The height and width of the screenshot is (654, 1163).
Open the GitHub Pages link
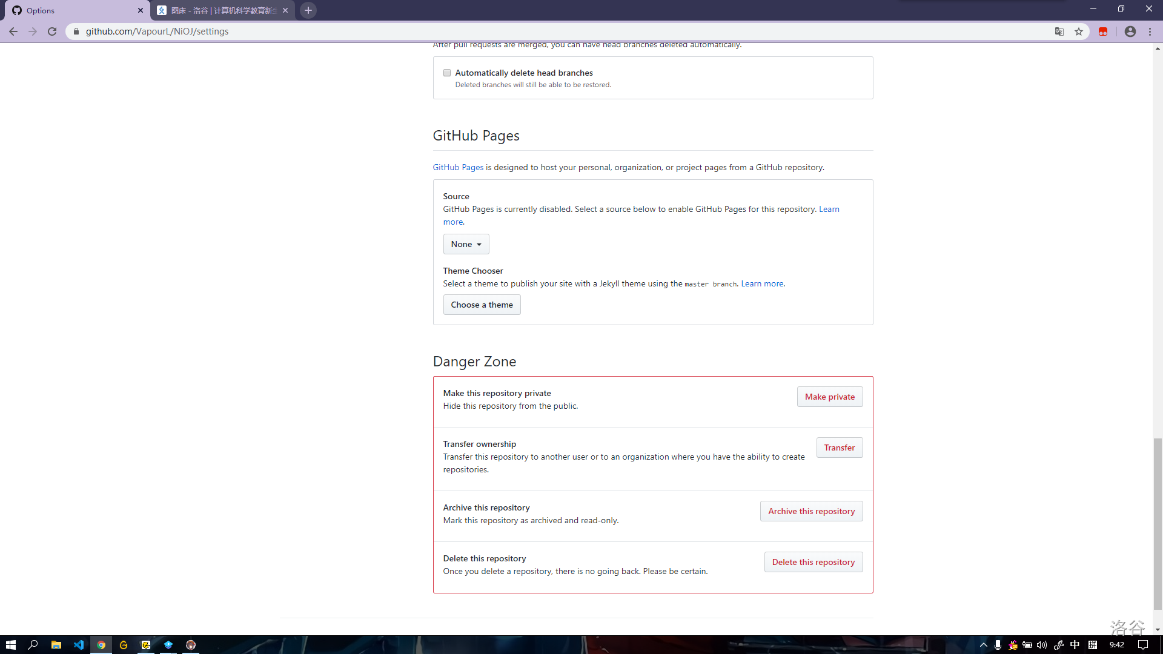click(458, 167)
